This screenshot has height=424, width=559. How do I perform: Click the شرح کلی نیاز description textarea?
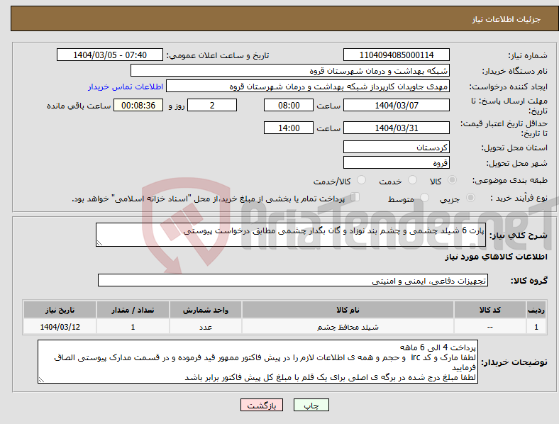[x=291, y=235]
